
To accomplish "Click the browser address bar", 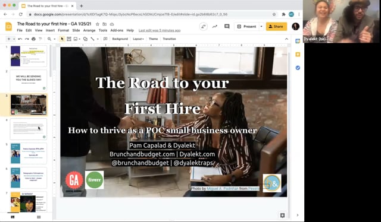I will tap(152, 14).
